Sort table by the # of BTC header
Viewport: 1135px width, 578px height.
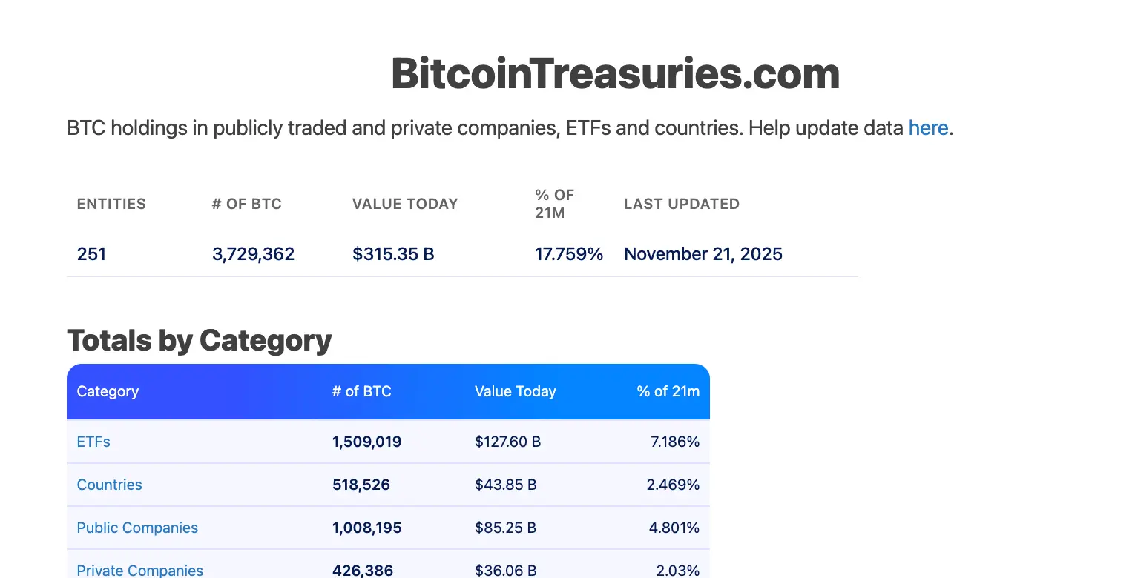tap(362, 391)
